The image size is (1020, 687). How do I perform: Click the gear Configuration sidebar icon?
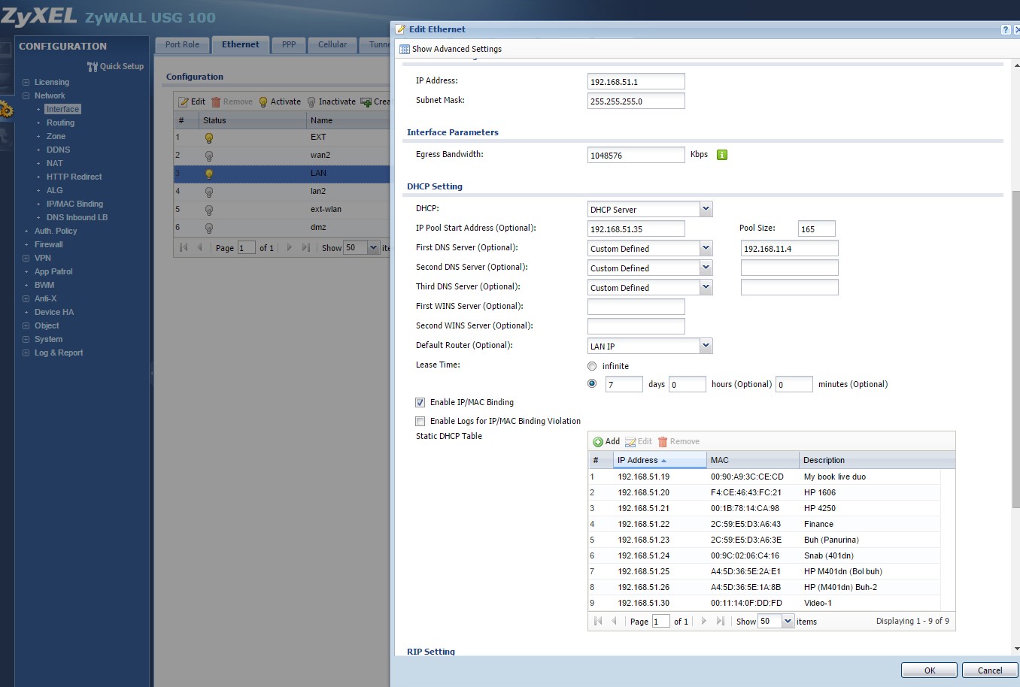pyautogui.click(x=6, y=110)
